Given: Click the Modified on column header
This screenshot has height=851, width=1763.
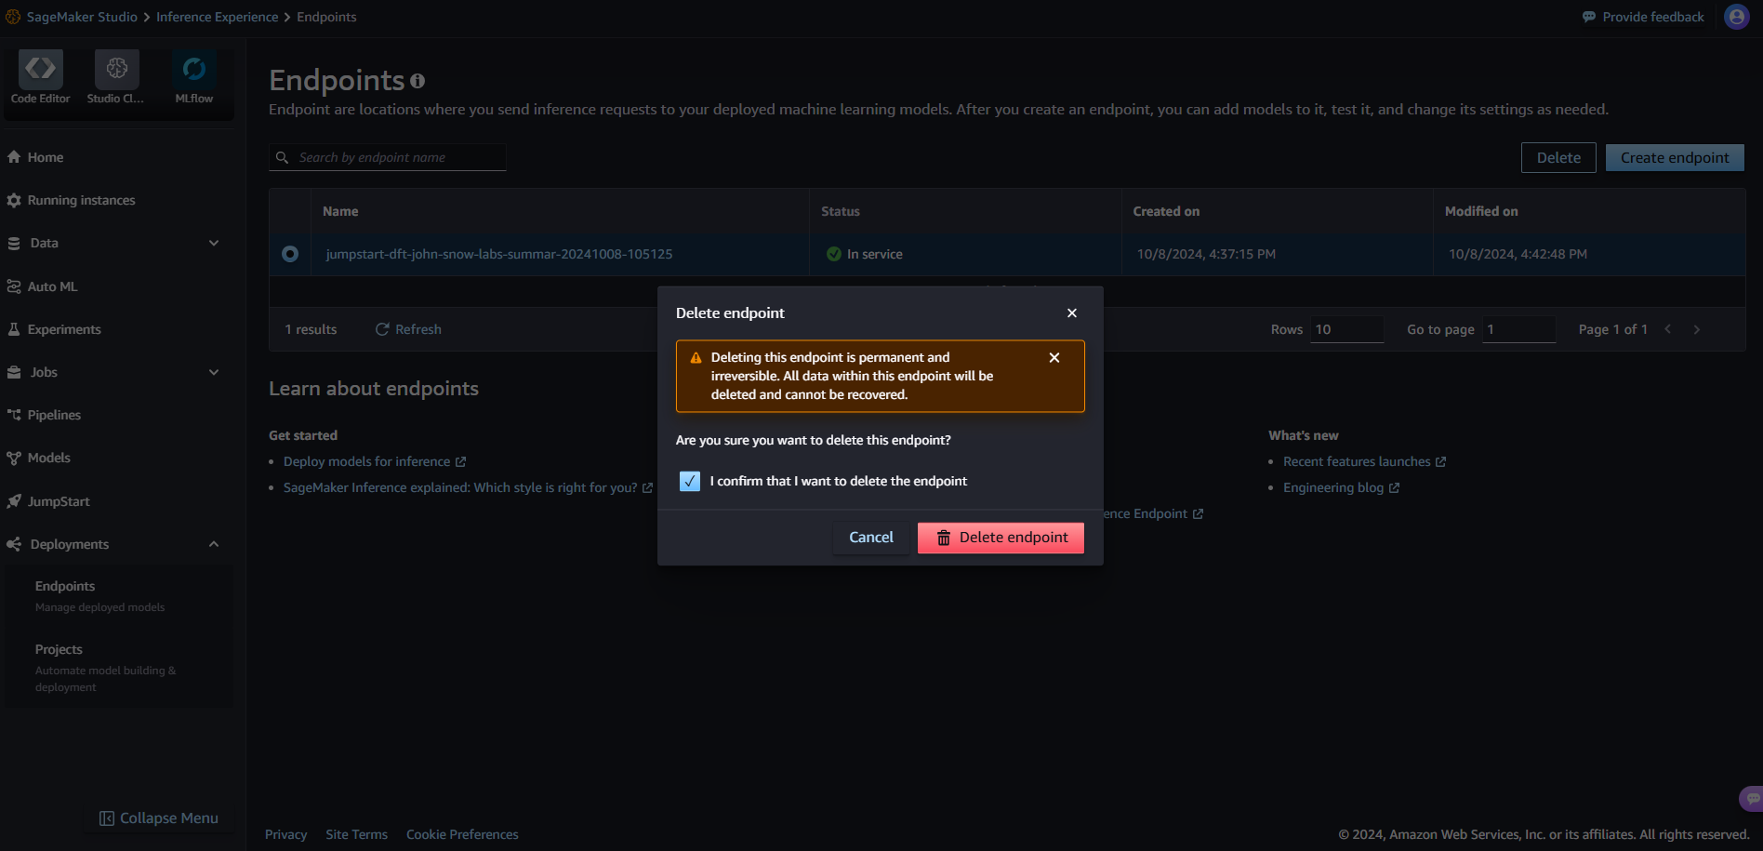Looking at the screenshot, I should [1481, 211].
